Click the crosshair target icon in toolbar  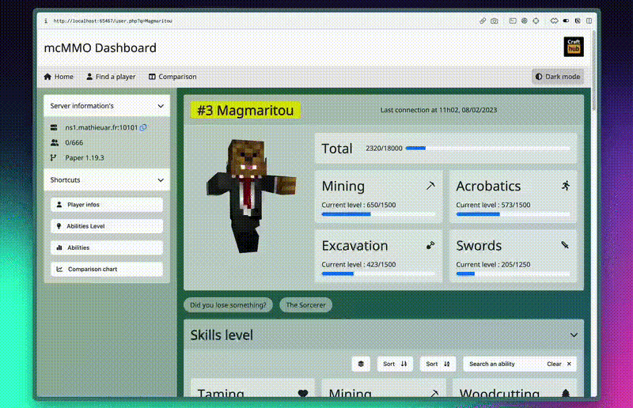point(536,21)
